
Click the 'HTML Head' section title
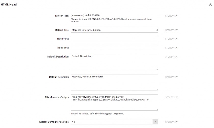(x=9, y=5)
